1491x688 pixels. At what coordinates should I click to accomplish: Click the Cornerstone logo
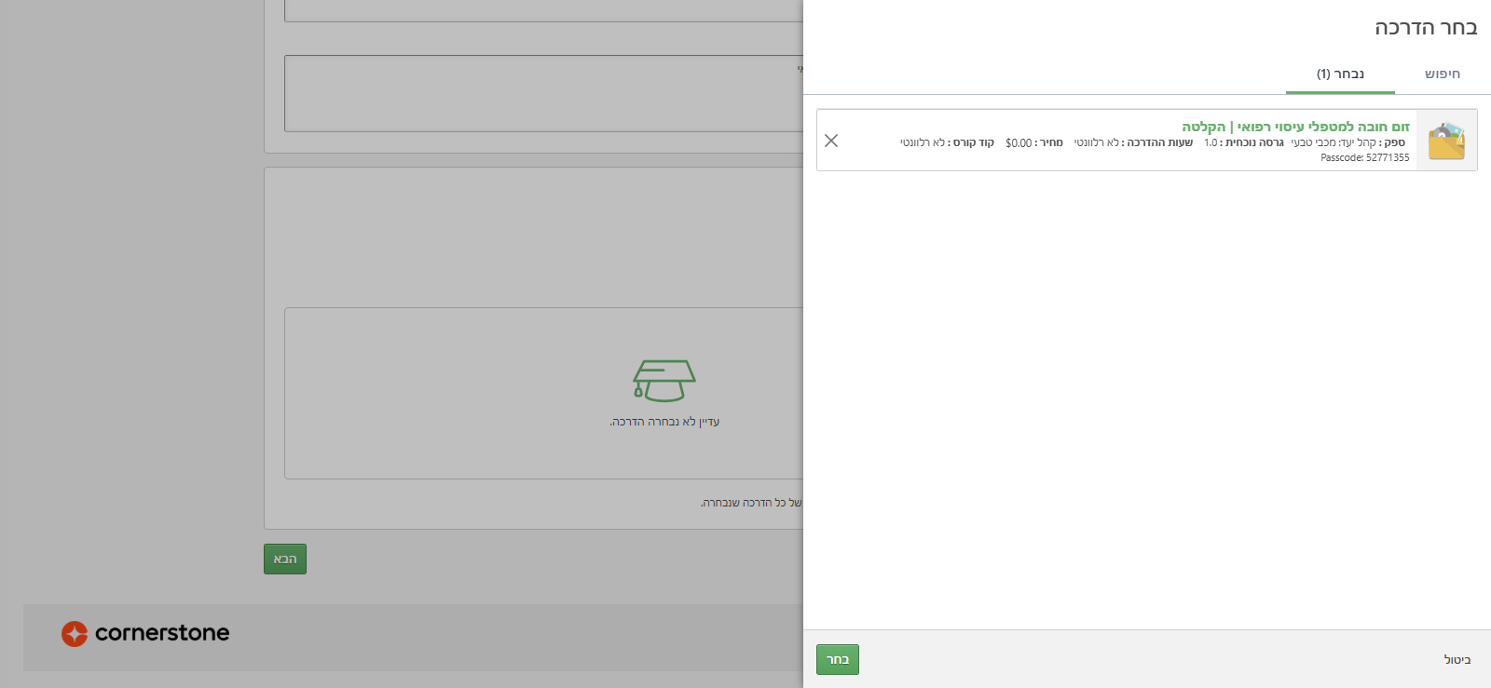pyautogui.click(x=145, y=634)
